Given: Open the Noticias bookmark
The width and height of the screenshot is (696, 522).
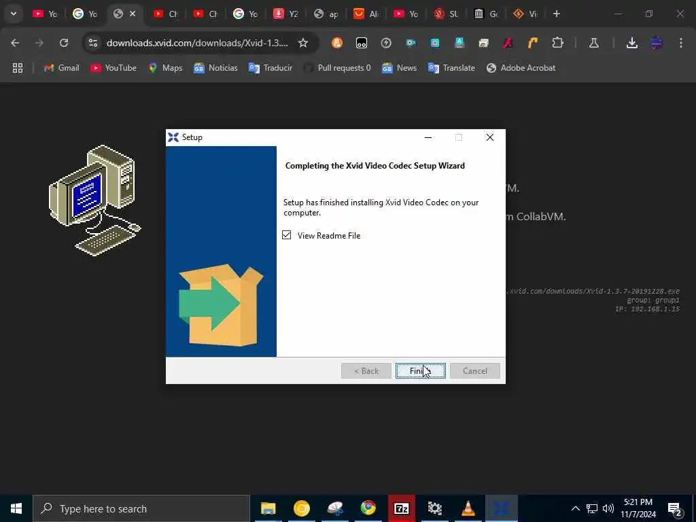Looking at the screenshot, I should 215,68.
